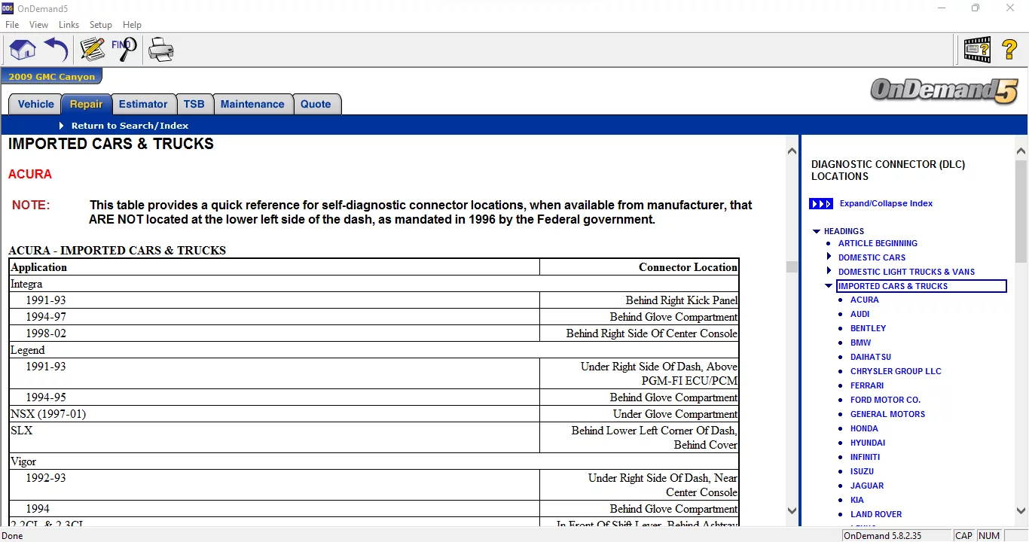Expand DOMESTIC LIGHT TRUCKS & VANS arrow
1029x542 pixels.
click(829, 272)
